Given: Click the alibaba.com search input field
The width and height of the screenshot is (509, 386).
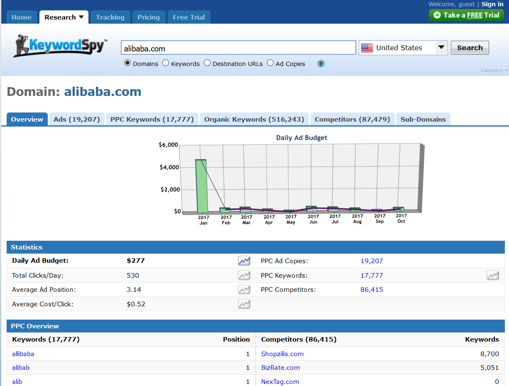Looking at the screenshot, I should (238, 48).
